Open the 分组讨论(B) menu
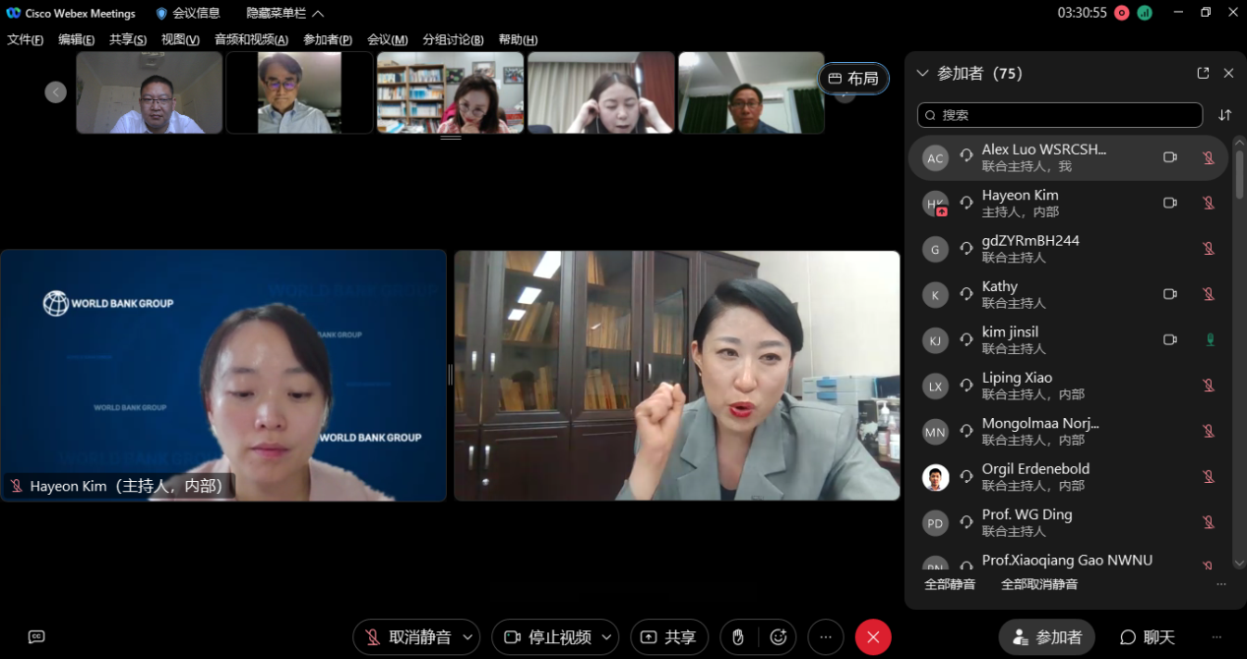 [x=453, y=40]
